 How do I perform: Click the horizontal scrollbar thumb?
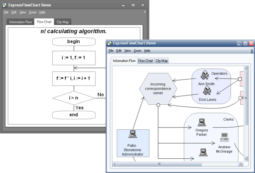(x=159, y=164)
